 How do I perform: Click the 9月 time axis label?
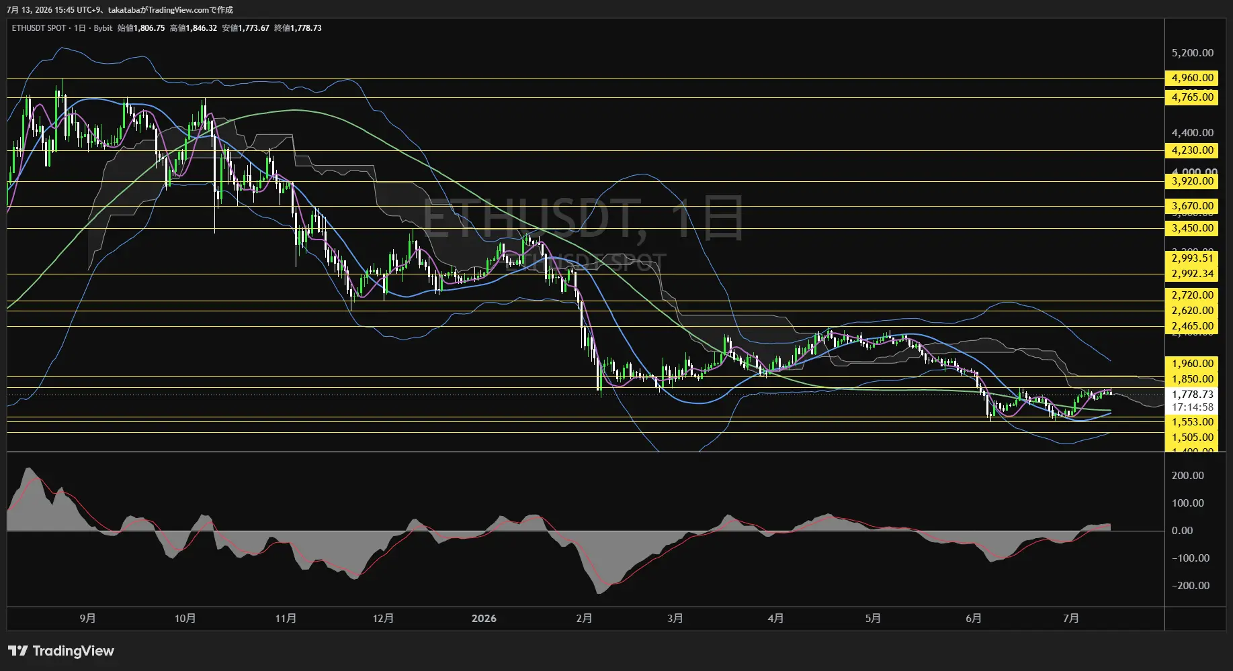point(87,618)
